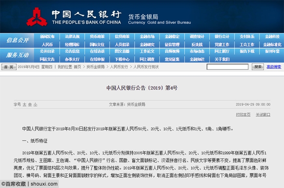The image size is (284, 188).
Task: Click the 首页 home button
Action: [x=9, y=67]
